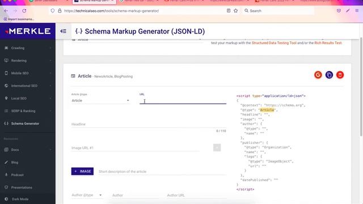Click the red delete/reset button
Screen dimensions: 363x204
tap(340, 75)
